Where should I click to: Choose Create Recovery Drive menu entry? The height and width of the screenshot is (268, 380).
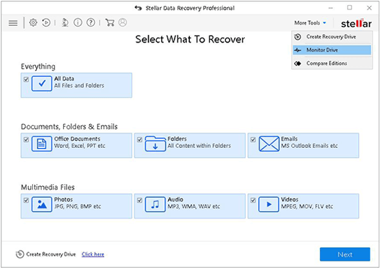[x=332, y=37]
